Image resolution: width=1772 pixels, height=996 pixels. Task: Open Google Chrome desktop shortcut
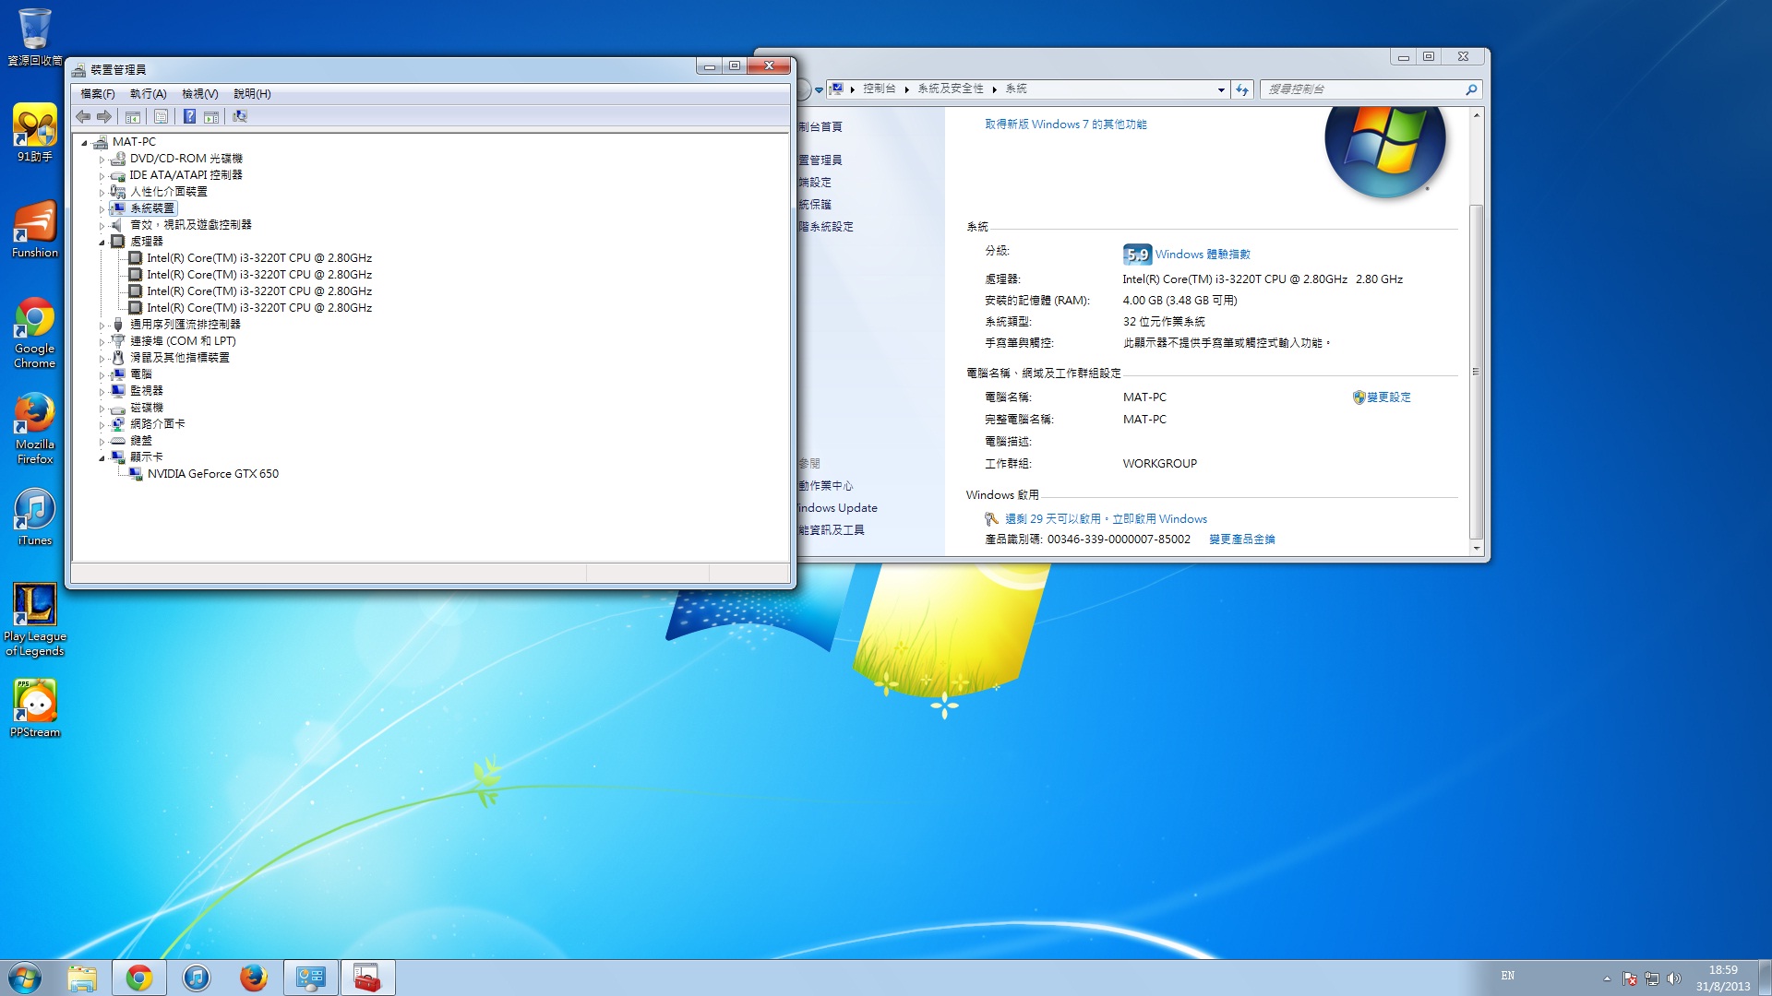click(x=35, y=333)
